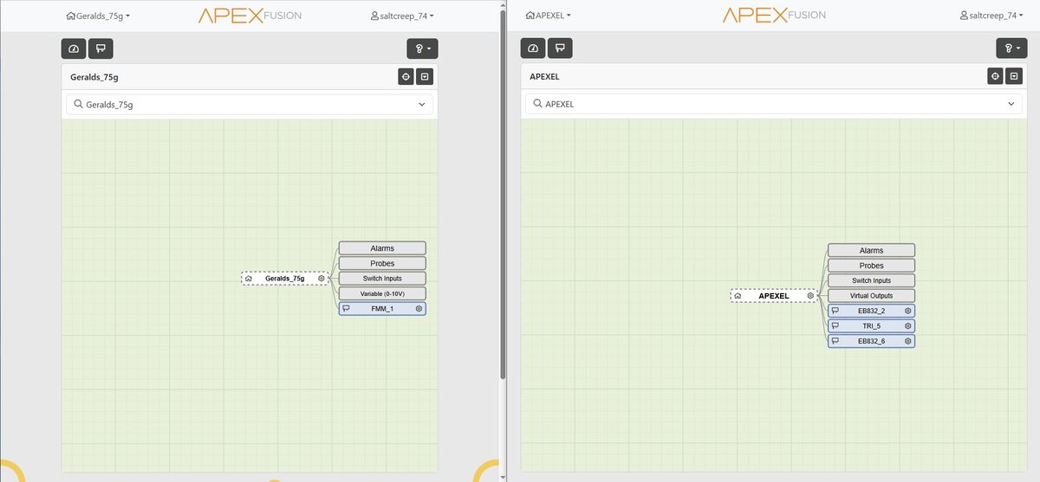The image size is (1040, 482).
Task: Click home icon on APEXEL node
Action: (738, 296)
